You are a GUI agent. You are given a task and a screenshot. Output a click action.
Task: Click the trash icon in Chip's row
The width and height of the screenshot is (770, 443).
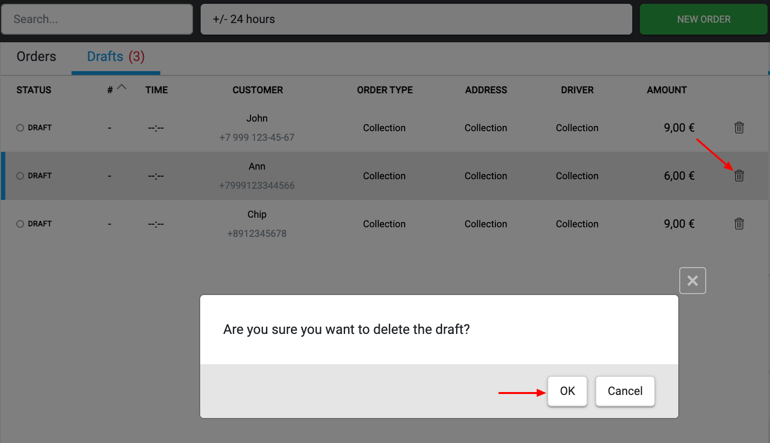point(739,224)
